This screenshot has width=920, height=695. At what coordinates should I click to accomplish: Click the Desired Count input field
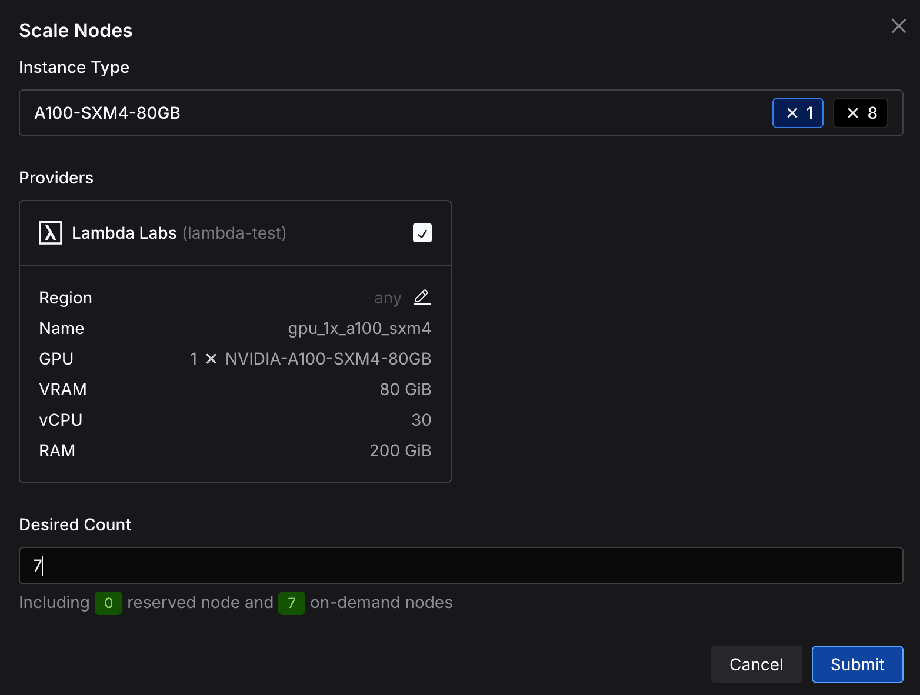point(461,566)
